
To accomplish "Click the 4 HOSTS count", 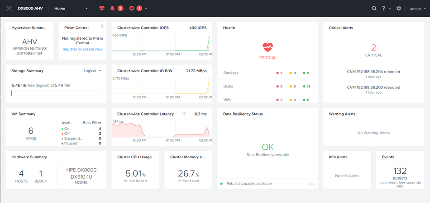I will click(21, 176).
